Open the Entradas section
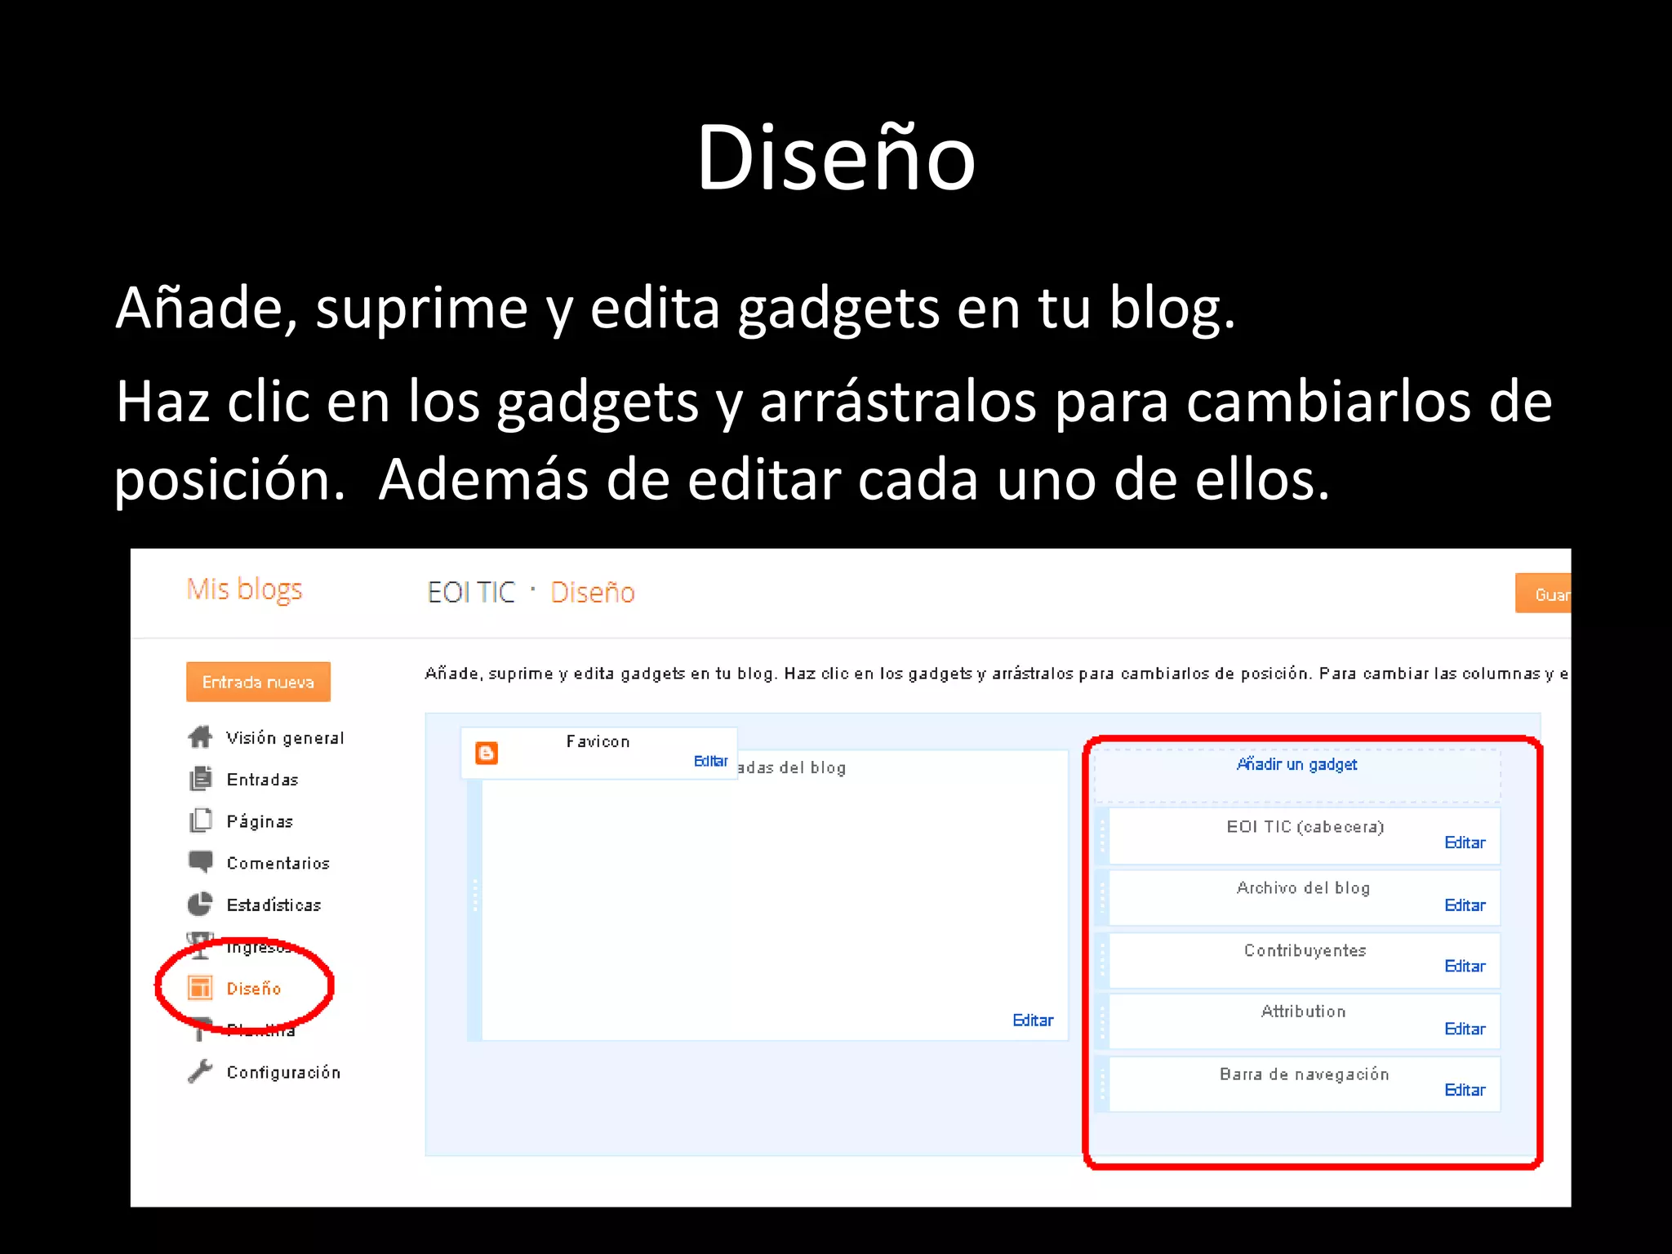1672x1254 pixels. pos(262,780)
